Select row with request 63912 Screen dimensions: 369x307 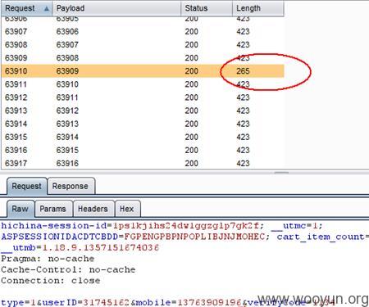[x=143, y=97]
